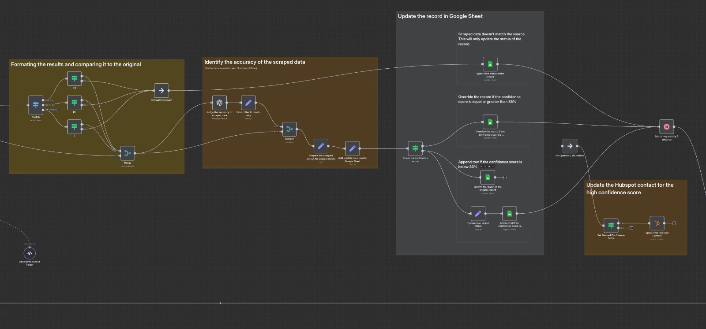Click 'Space requests by 5 seconds' wait node
Image resolution: width=706 pixels, height=329 pixels.
click(x=666, y=127)
